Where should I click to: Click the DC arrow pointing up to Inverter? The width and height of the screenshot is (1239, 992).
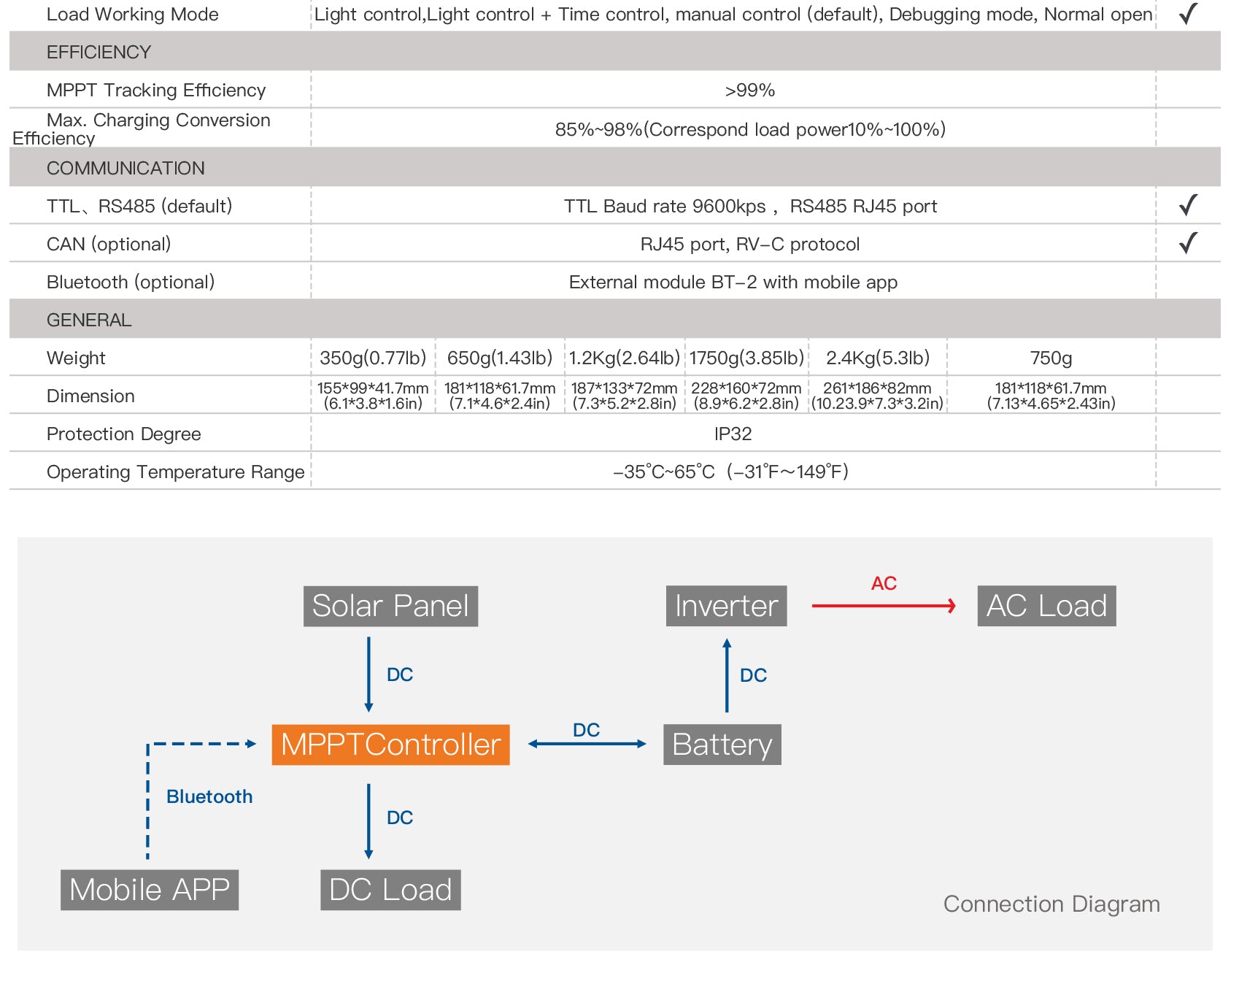tap(727, 674)
